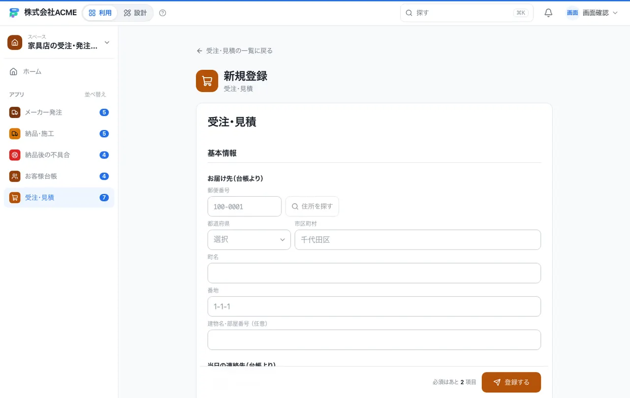Open the 画面確認 user menu
The height and width of the screenshot is (398, 630).
tap(592, 13)
